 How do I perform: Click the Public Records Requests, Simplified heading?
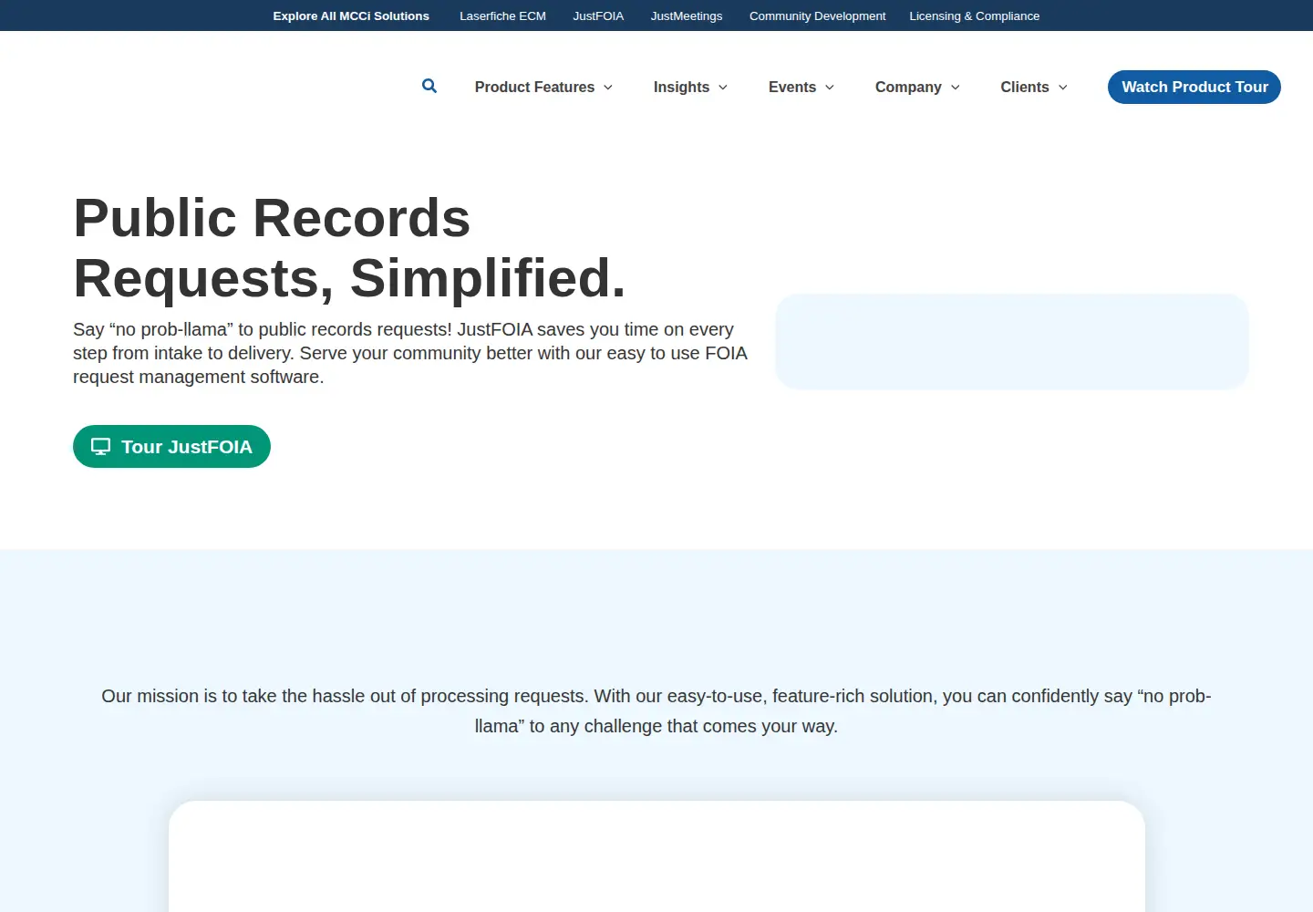point(349,247)
